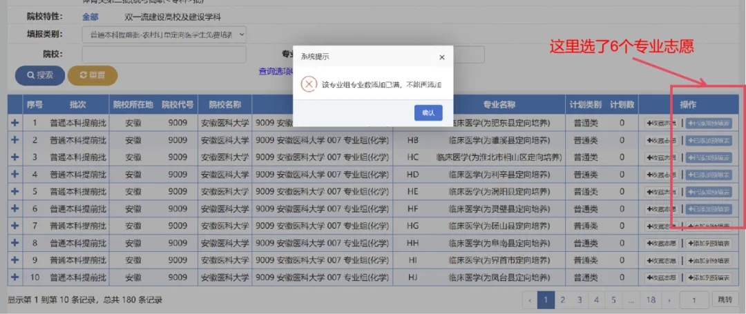Click 已添加到预填表 in row 2
The image size is (746, 314).
[x=709, y=140]
